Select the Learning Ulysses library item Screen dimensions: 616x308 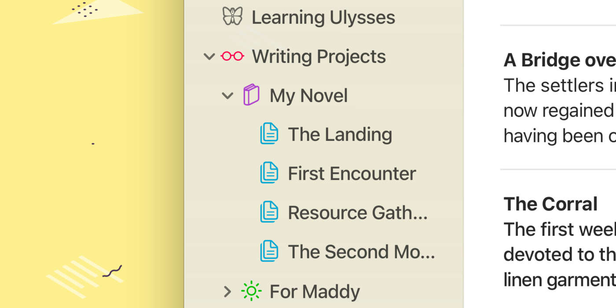click(x=323, y=18)
